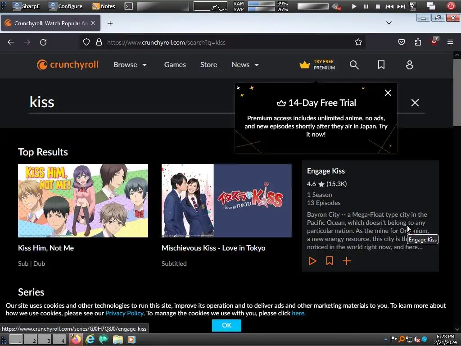
Task: Open uBlock Origin extension icon
Action: click(x=434, y=42)
